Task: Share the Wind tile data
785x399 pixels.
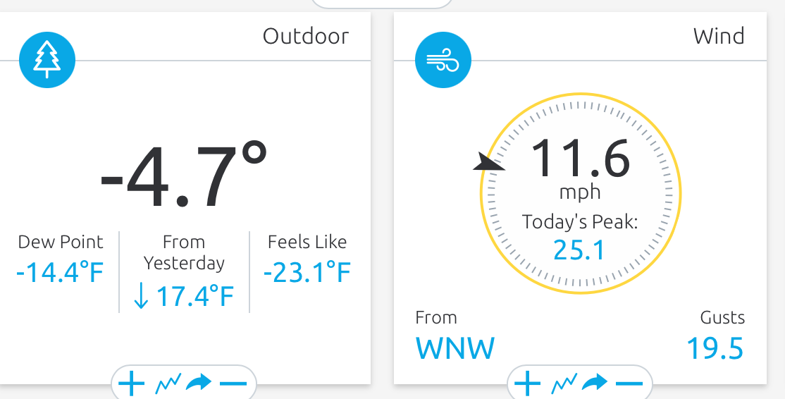Action: tap(595, 383)
